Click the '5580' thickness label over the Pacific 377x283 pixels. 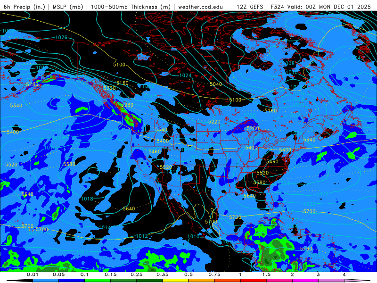coord(69,164)
